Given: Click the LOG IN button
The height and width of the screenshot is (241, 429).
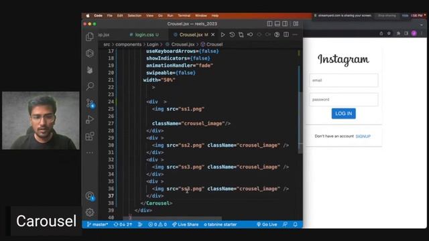Looking at the screenshot, I should (x=344, y=113).
